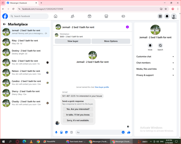Image resolution: width=181 pixels, height=144 pixels.
Task: Expand Chat members section
Action: (x=155, y=63)
